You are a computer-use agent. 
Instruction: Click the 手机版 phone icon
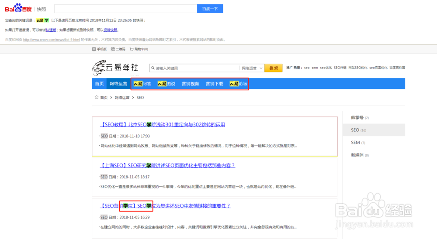(94, 49)
